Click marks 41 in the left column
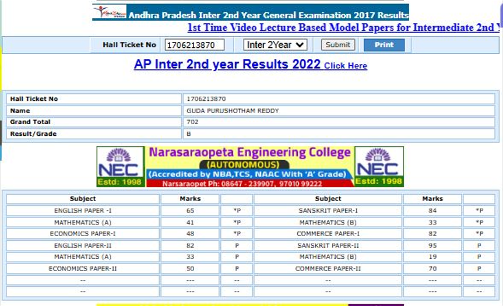Screen dimensions: 503x306 (190, 222)
